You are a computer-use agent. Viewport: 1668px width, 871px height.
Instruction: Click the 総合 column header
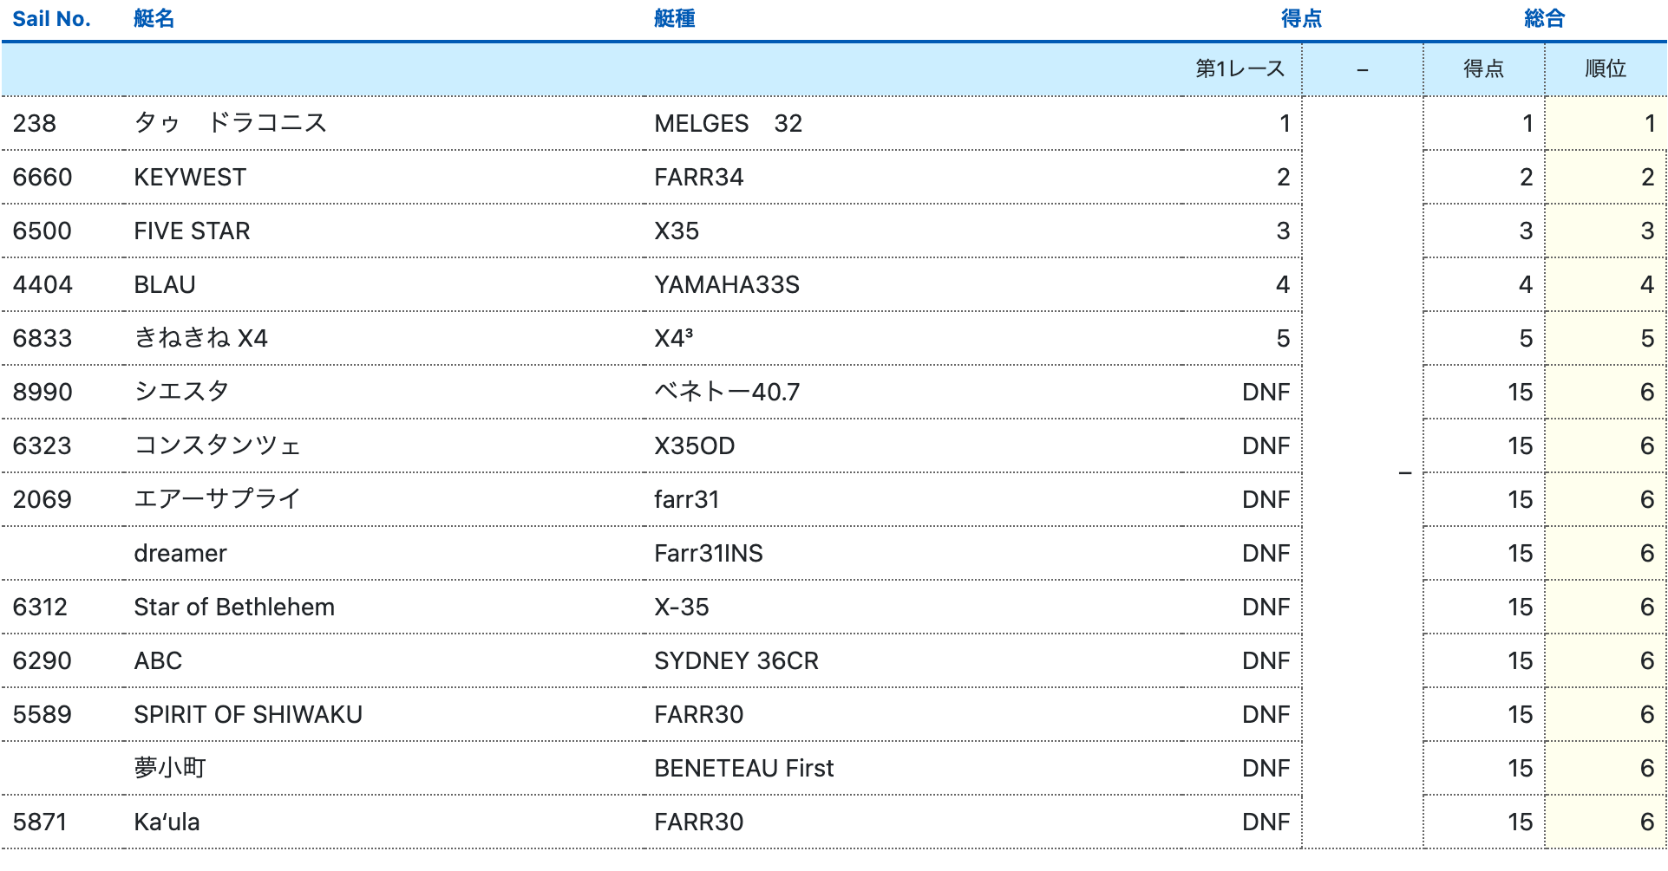[1543, 19]
